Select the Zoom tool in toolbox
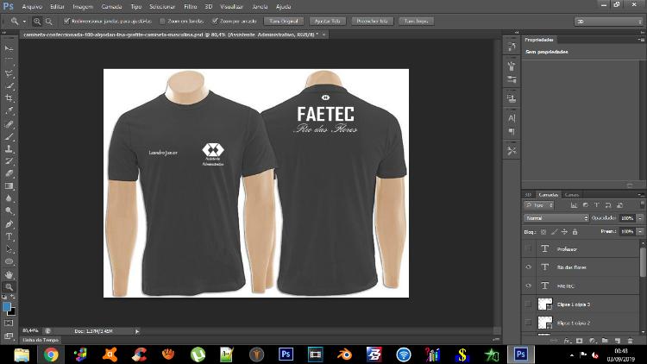 [9, 286]
